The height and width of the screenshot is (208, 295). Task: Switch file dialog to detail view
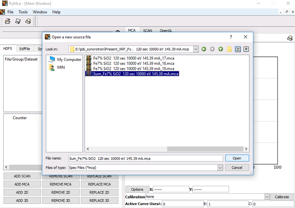pyautogui.click(x=246, y=49)
